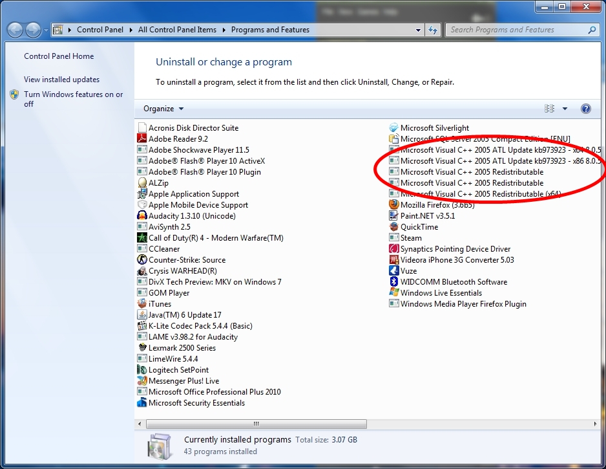606x469 pixels.
Task: Click the All Control Panel Items breadcrumb
Action: (x=178, y=30)
